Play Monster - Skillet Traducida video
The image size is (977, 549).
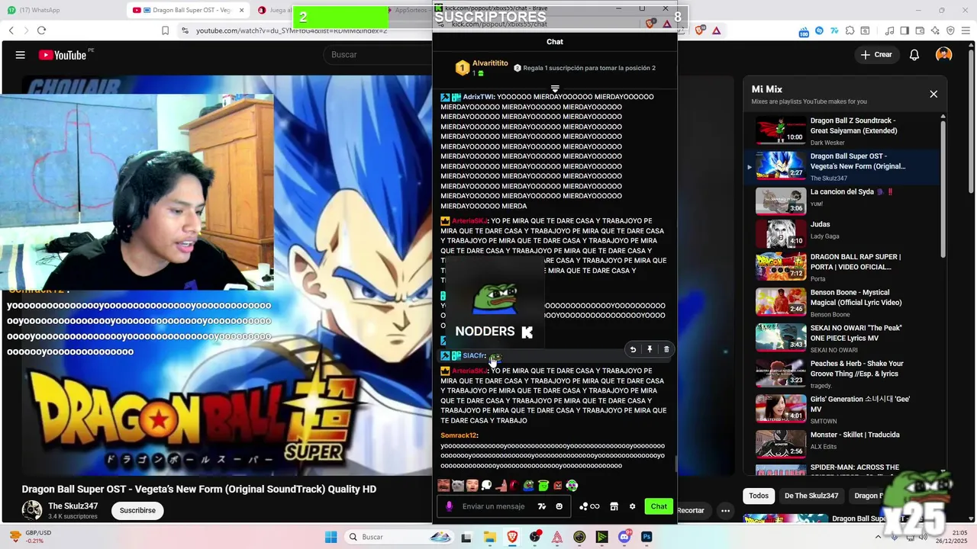[x=843, y=444]
